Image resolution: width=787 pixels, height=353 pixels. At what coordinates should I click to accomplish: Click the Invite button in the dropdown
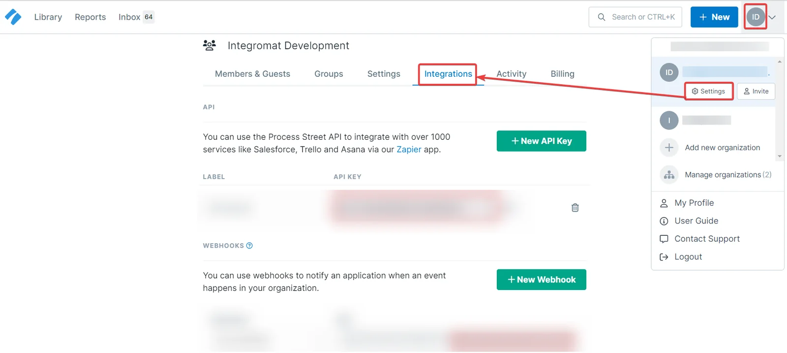click(756, 91)
